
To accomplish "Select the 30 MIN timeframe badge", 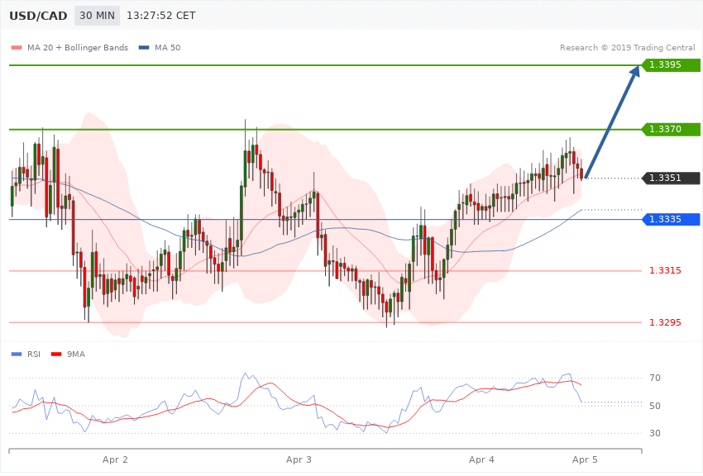I will click(x=97, y=16).
